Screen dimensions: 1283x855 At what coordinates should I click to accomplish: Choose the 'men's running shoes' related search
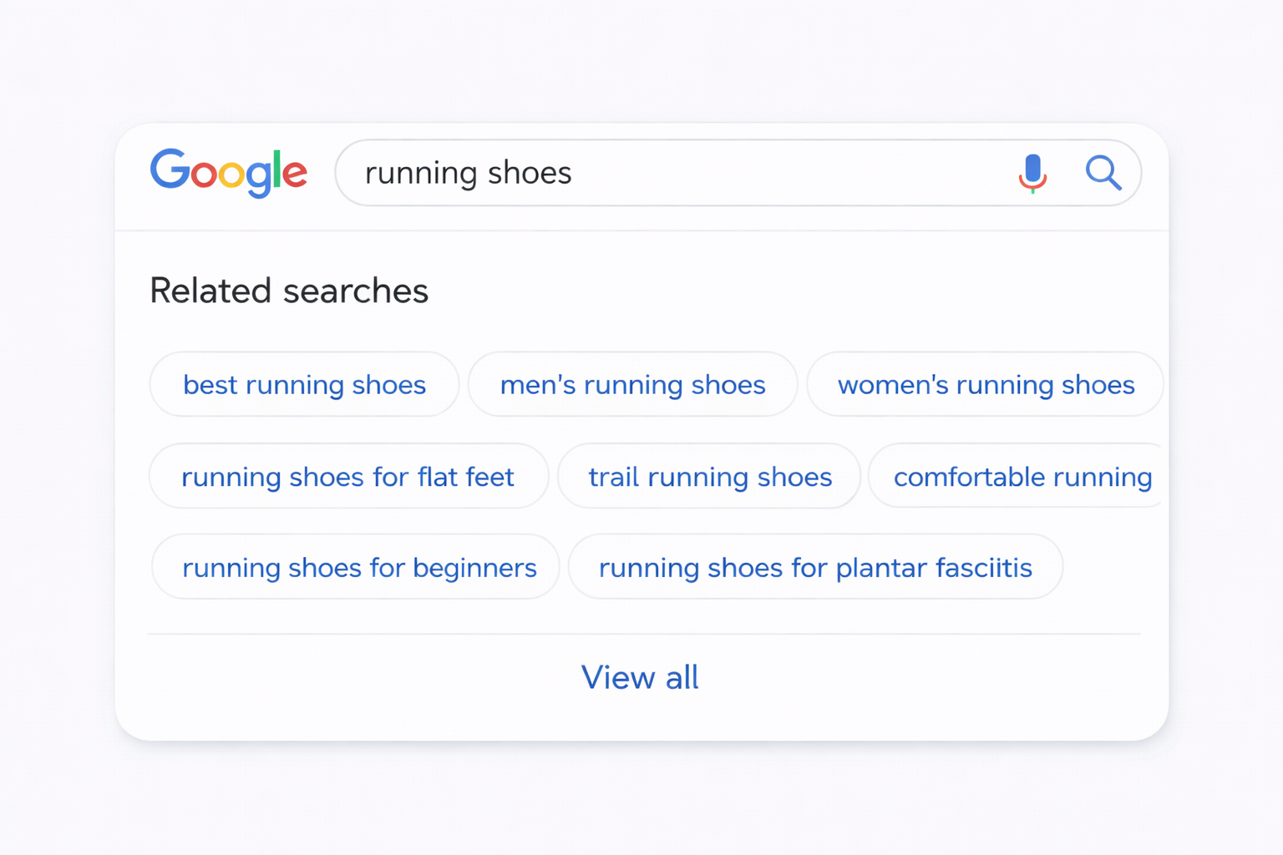click(x=632, y=384)
